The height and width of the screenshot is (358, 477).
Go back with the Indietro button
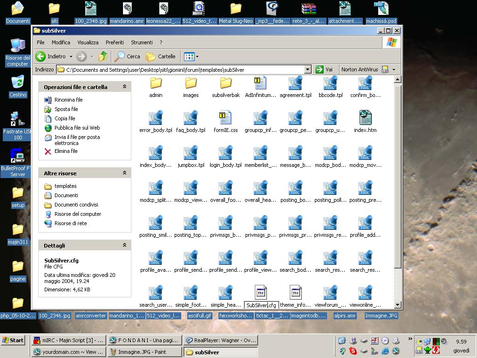coord(50,56)
